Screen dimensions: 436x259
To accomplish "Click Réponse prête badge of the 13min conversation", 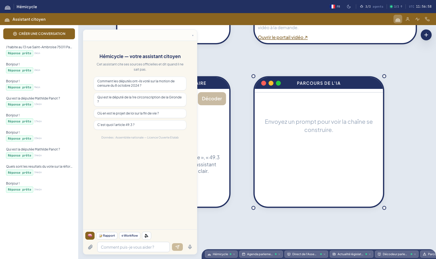I will [20, 104].
